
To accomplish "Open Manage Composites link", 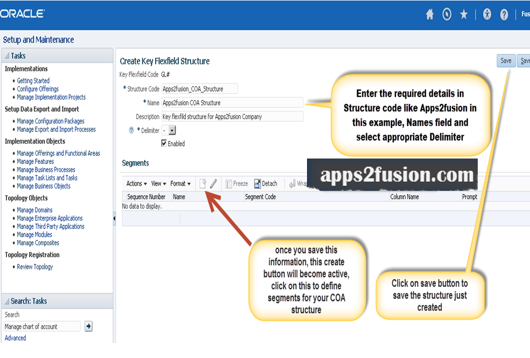I will 38,243.
